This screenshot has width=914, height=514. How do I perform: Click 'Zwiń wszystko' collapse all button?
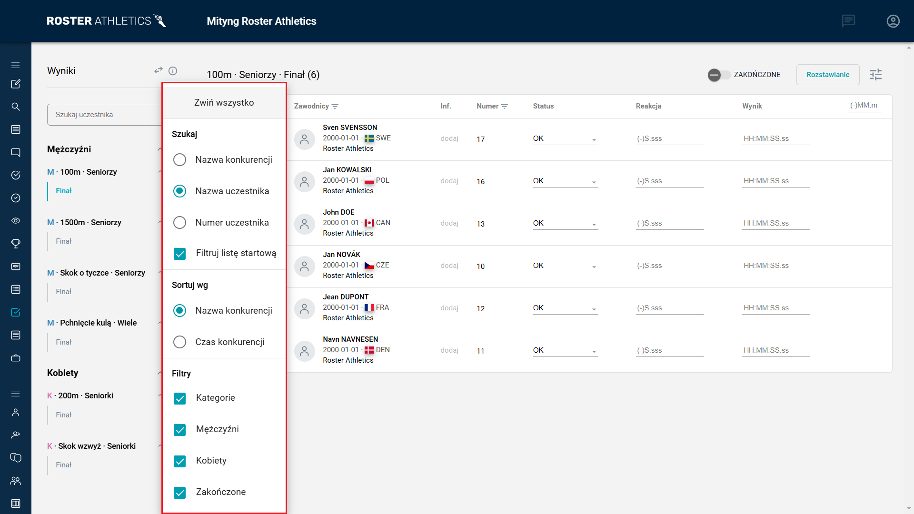224,103
